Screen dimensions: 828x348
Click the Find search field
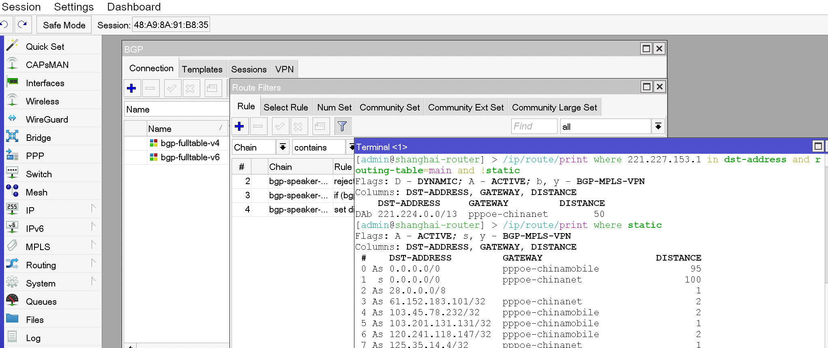[534, 127]
